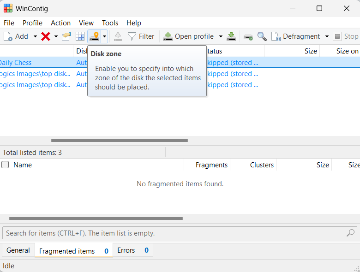This screenshot has width=360, height=272.
Task: Open the Tools menu
Action: tap(110, 23)
